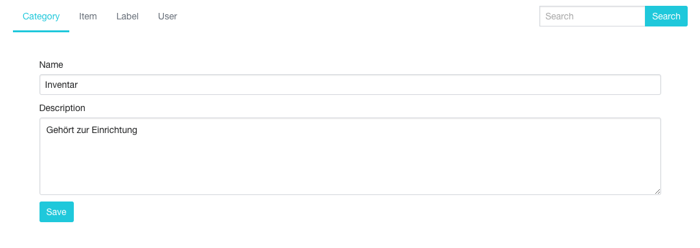Click the Search placeholder text
700x248 pixels.
point(559,17)
